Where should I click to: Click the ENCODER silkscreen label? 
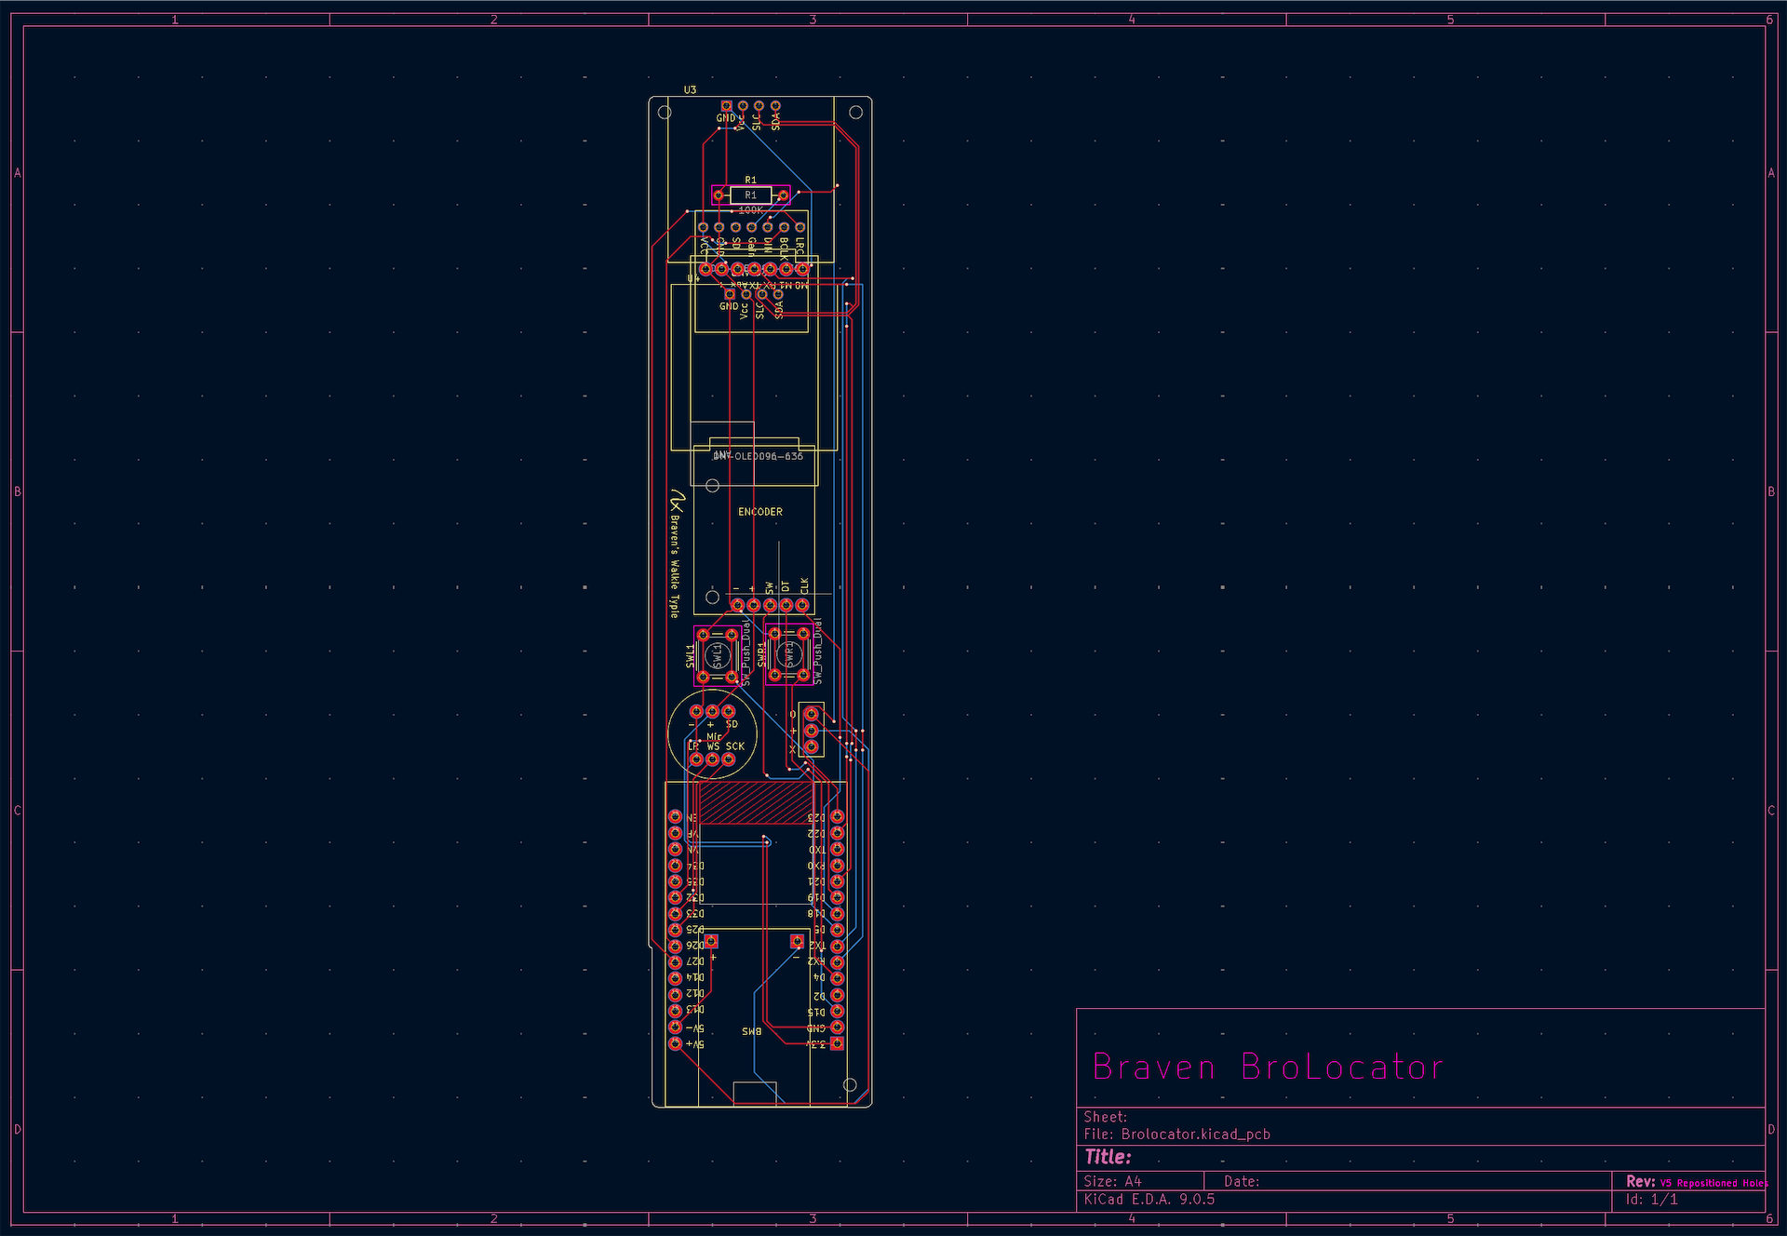(759, 512)
